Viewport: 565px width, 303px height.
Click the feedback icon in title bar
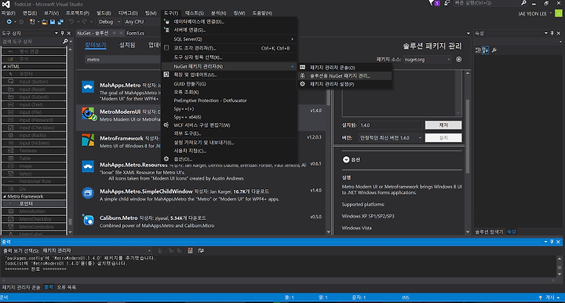click(x=447, y=3)
